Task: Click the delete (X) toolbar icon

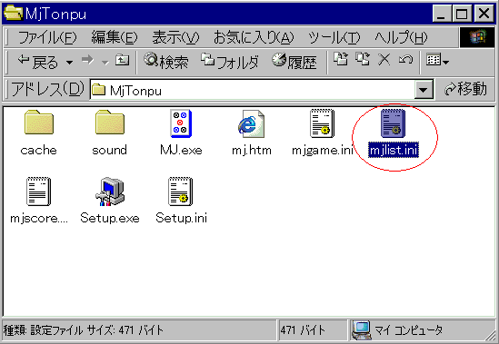Action: [x=384, y=60]
